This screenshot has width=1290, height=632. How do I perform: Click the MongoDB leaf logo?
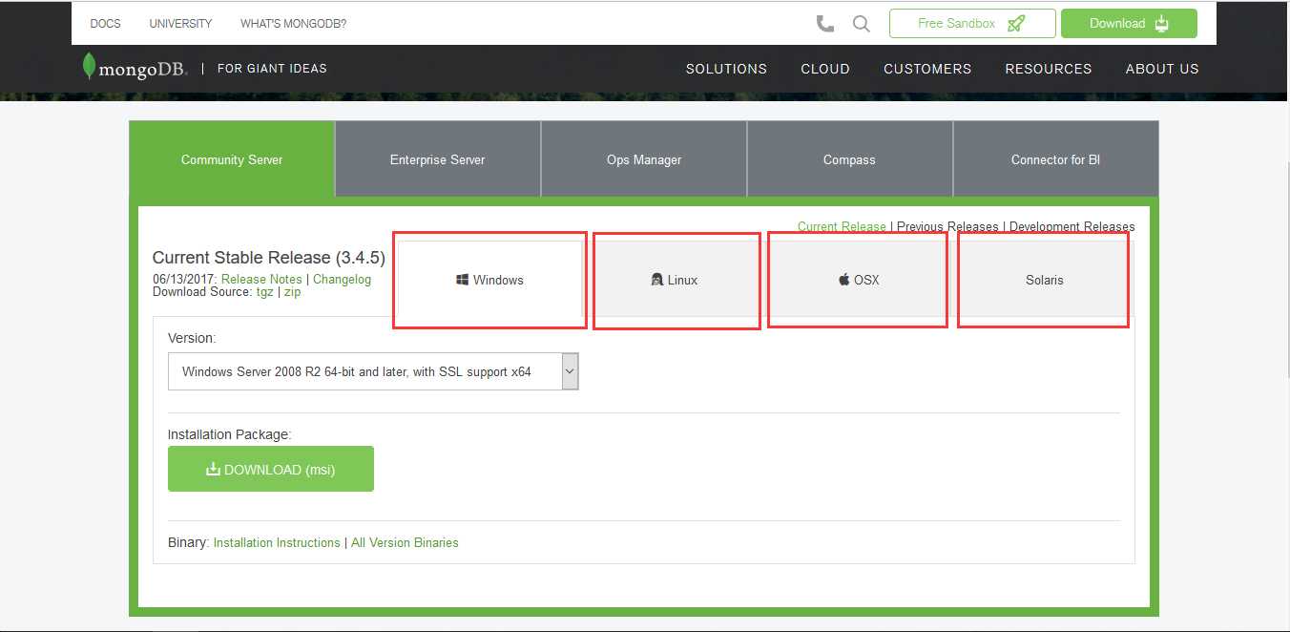point(135,68)
